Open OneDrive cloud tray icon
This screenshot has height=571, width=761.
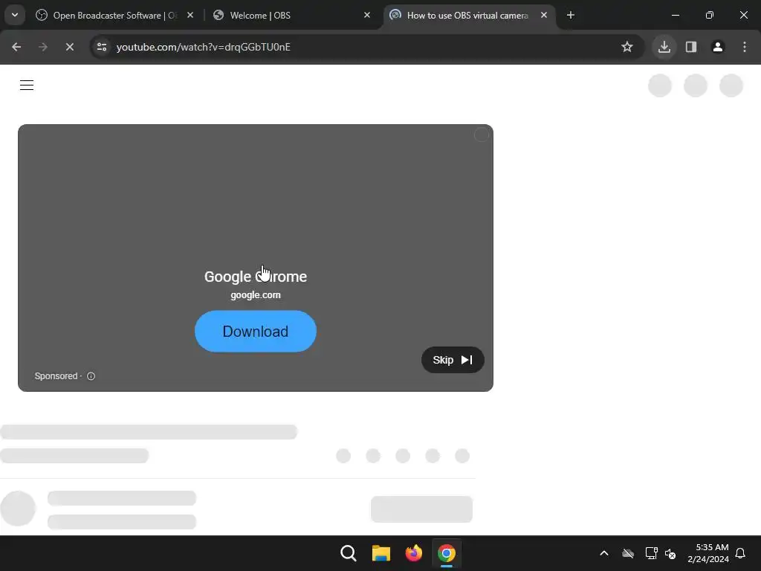point(628,553)
